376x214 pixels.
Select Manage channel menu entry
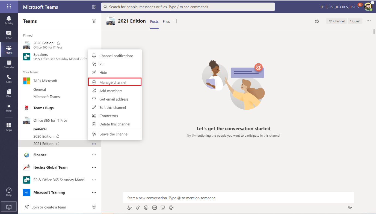tap(113, 82)
